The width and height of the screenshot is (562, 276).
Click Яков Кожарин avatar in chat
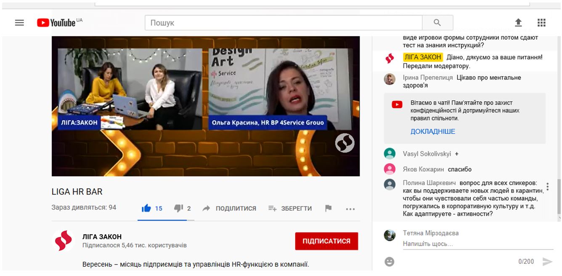[390, 169]
